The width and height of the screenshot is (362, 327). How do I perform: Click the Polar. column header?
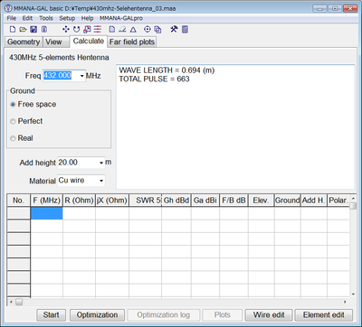pos(338,201)
